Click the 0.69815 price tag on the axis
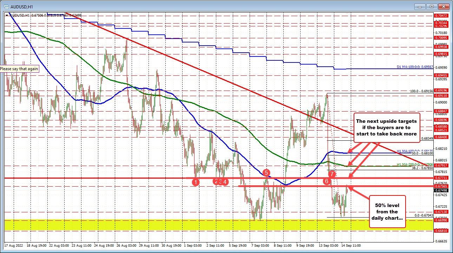This screenshot has height=253, width=453. point(442,54)
